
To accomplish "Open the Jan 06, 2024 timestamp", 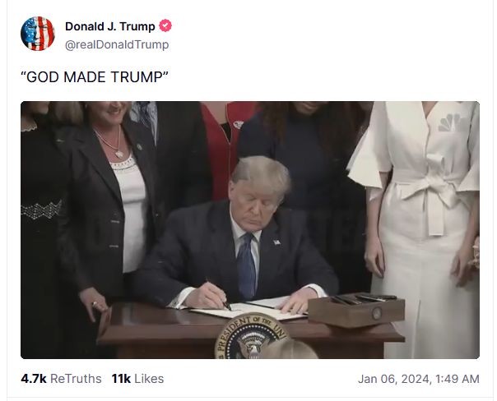I will (x=419, y=379).
